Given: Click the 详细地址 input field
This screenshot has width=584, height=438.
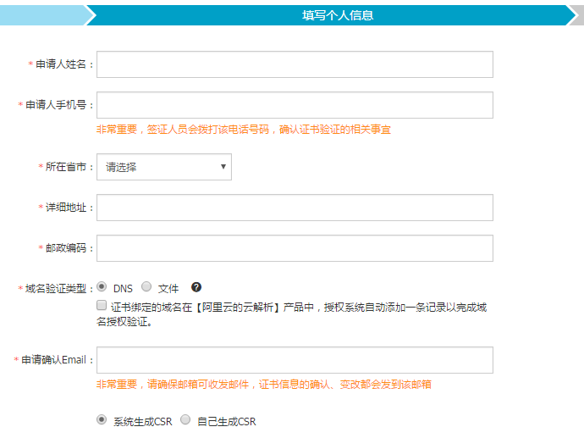Looking at the screenshot, I should [x=295, y=208].
